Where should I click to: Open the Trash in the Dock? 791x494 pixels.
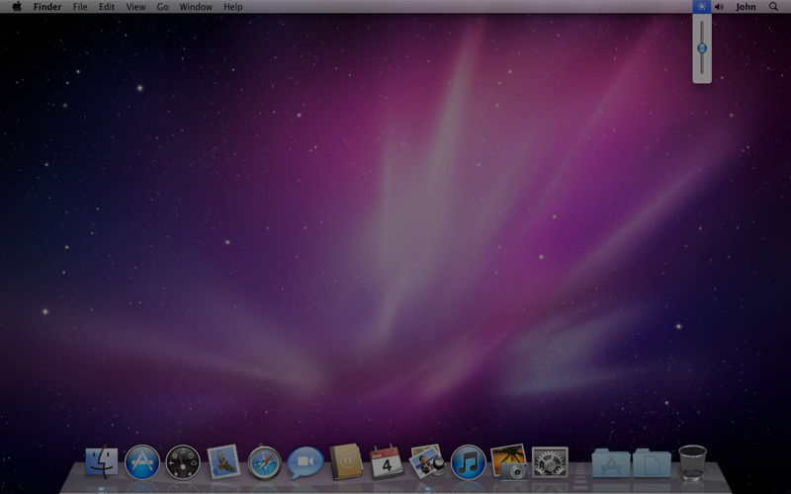693,461
